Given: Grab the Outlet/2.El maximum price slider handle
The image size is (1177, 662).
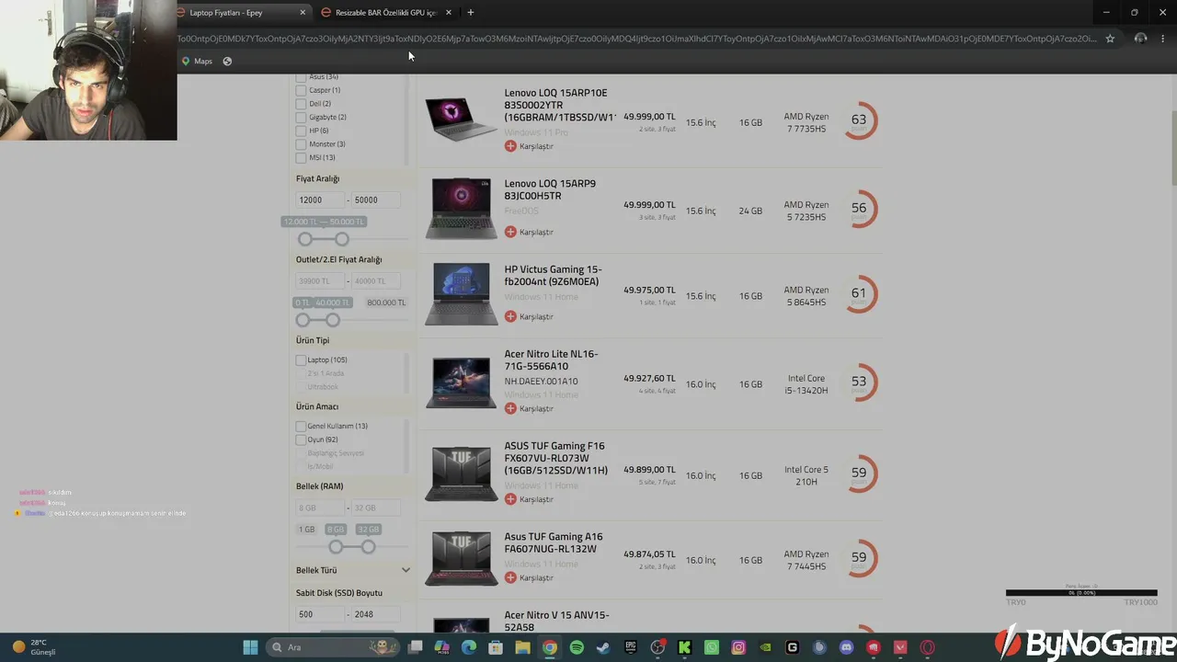Looking at the screenshot, I should (333, 320).
